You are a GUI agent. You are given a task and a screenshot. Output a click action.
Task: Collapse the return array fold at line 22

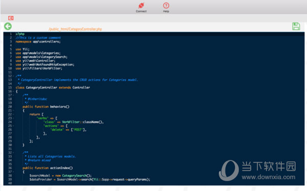(x=13, y=114)
